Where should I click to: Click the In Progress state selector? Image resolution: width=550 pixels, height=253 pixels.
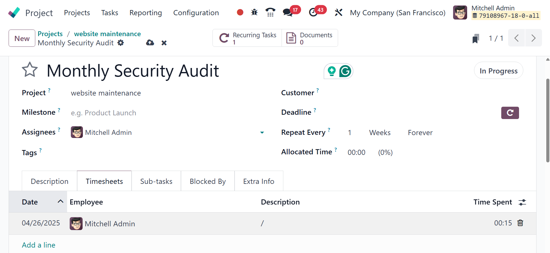(x=498, y=71)
